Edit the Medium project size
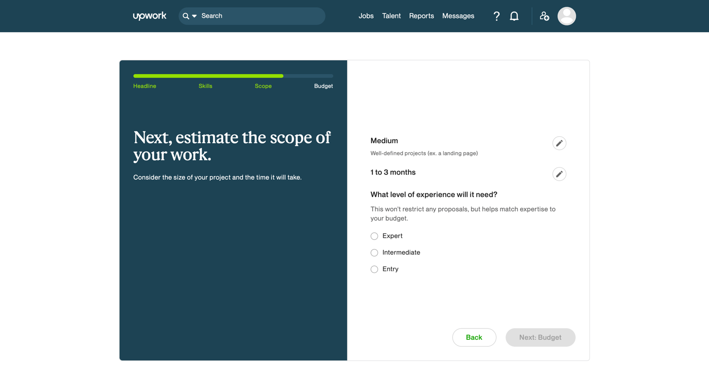Image resolution: width=709 pixels, height=381 pixels. (x=559, y=143)
